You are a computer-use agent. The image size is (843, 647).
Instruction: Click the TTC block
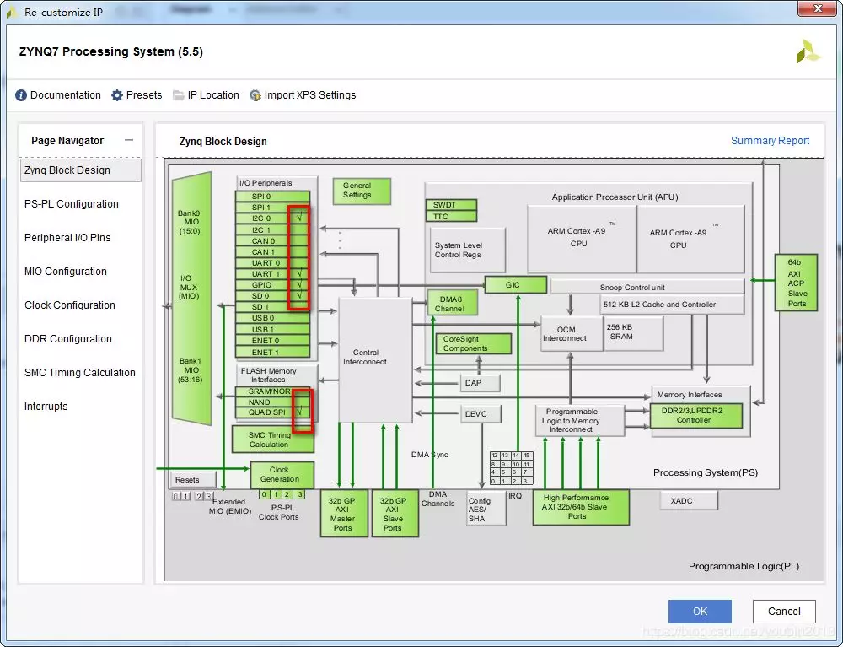[x=451, y=216]
